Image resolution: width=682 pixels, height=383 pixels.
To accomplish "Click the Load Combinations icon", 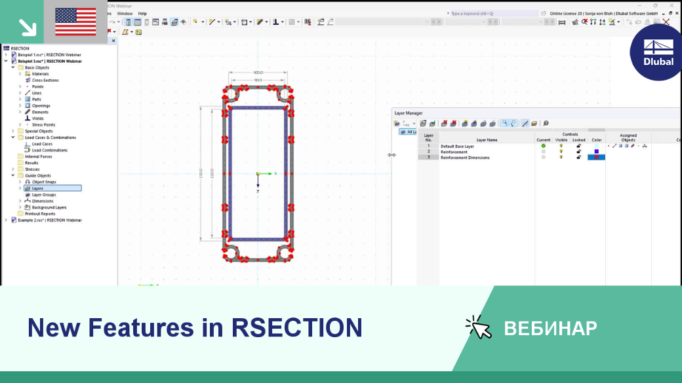I will (28, 150).
